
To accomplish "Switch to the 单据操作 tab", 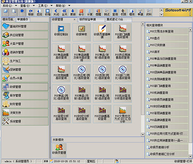I will coord(23,20).
